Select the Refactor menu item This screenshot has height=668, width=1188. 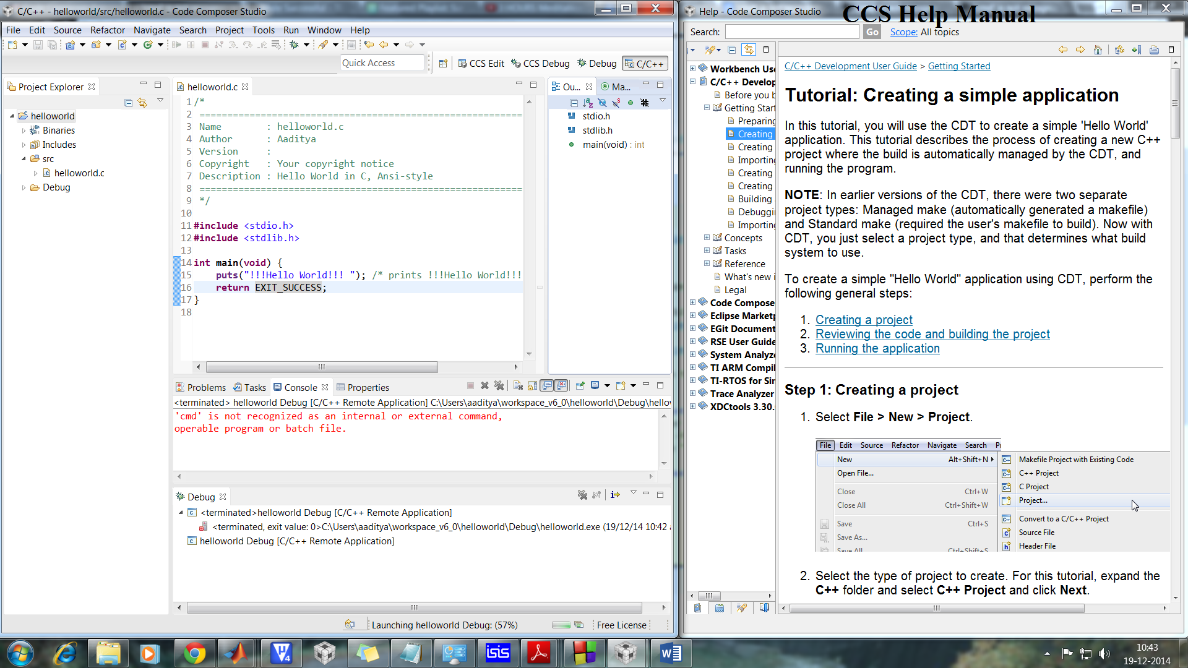pyautogui.click(x=106, y=30)
